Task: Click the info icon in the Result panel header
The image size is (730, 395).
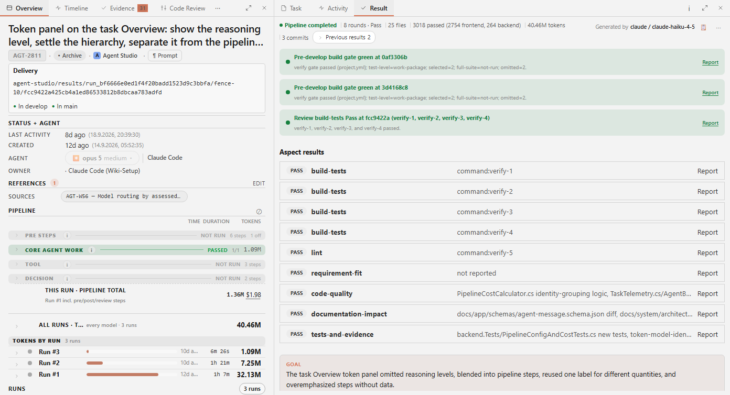Action: [x=689, y=8]
